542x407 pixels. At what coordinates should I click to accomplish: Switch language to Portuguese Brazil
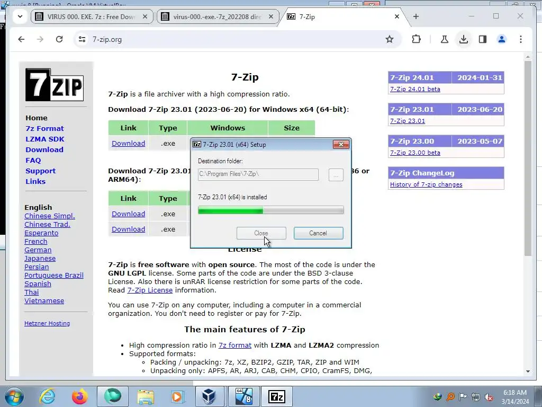[53, 276]
